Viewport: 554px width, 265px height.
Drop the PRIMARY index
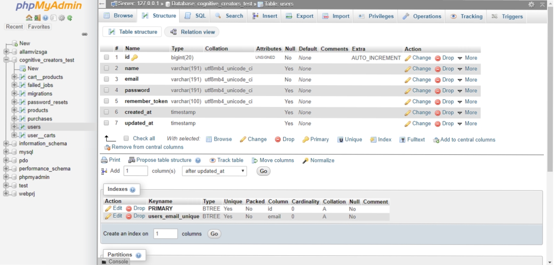tap(136, 208)
